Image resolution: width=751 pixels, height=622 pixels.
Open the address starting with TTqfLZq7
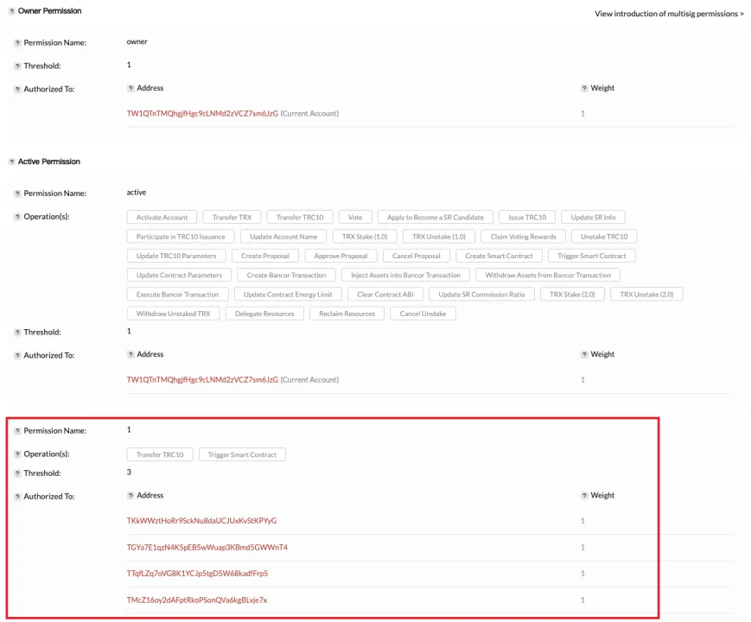pos(197,573)
